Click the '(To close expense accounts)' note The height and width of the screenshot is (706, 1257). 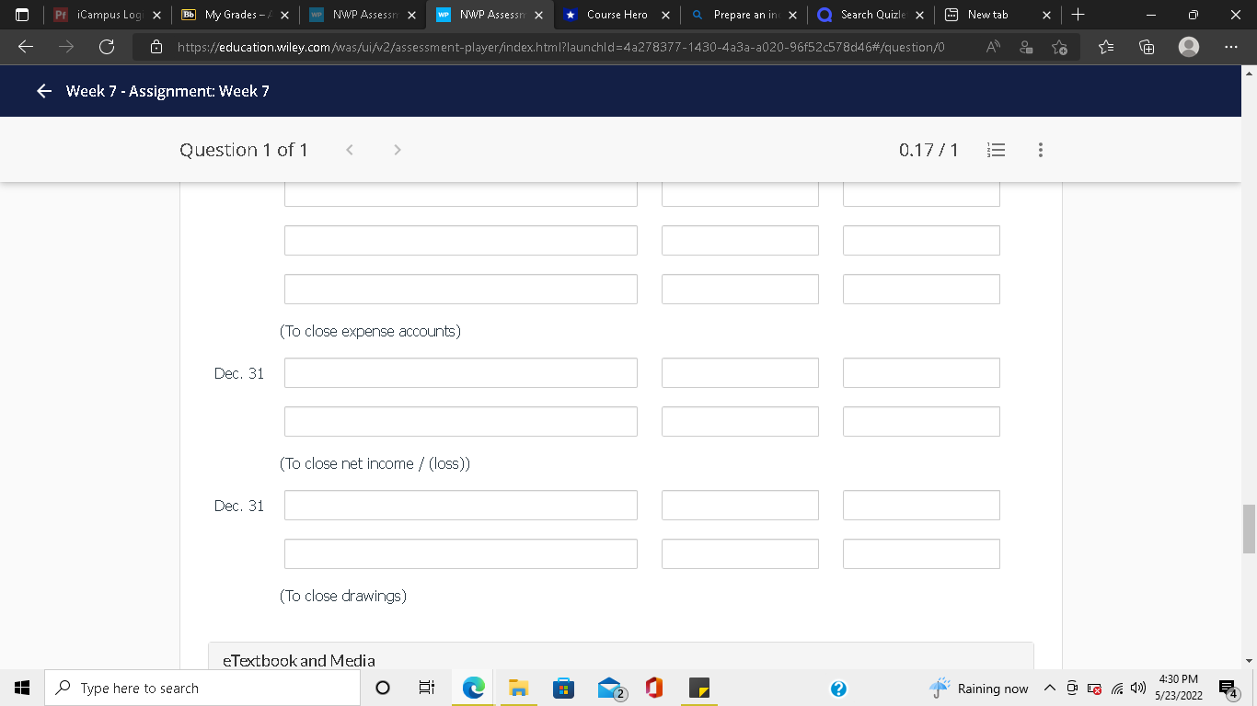tap(370, 331)
